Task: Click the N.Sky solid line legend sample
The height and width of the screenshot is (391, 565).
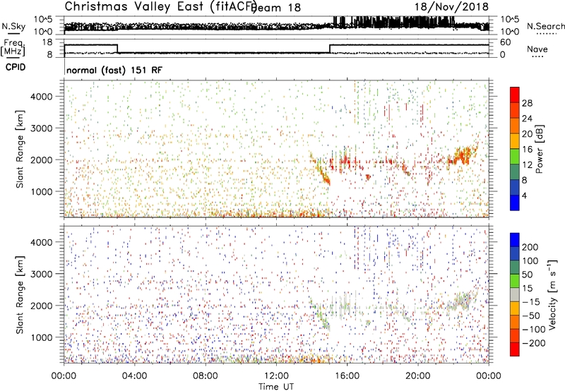Action: [13, 33]
